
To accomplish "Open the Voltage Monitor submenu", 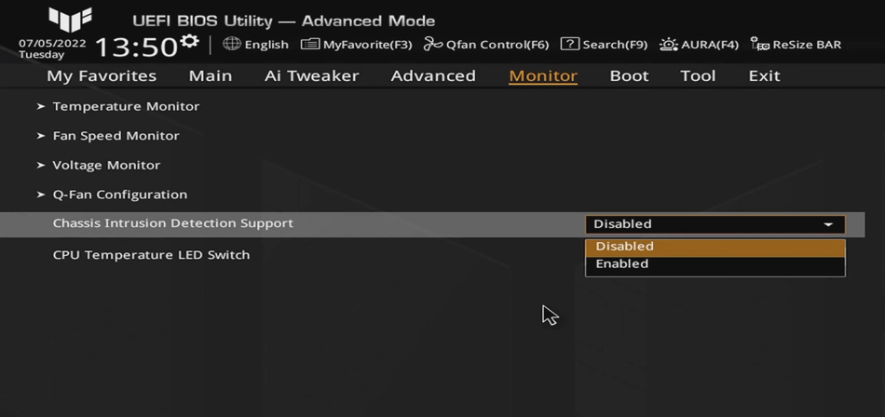I will point(106,166).
